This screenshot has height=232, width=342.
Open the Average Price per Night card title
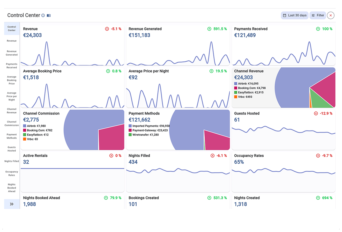(148, 71)
